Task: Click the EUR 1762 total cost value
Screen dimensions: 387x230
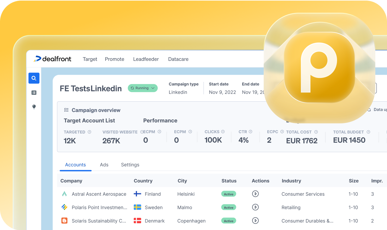Action: [302, 141]
